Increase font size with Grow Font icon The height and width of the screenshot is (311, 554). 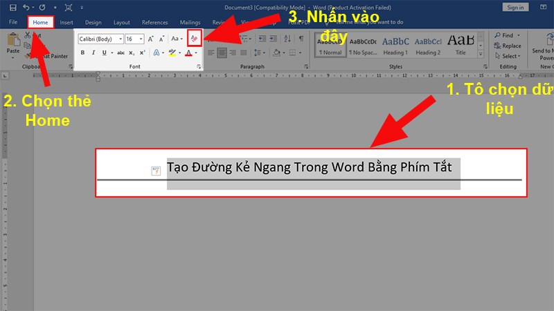click(x=151, y=39)
